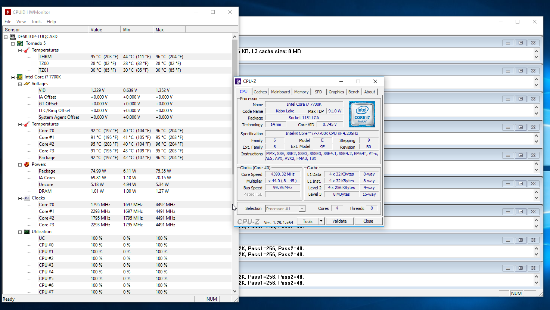Select the IA Cores power row
550x310 pixels.
pos(117,178)
